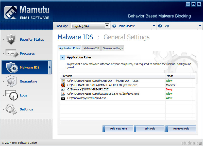This screenshot has width=203, height=146.
Task: Click the Add new rule button
Action: (118, 129)
